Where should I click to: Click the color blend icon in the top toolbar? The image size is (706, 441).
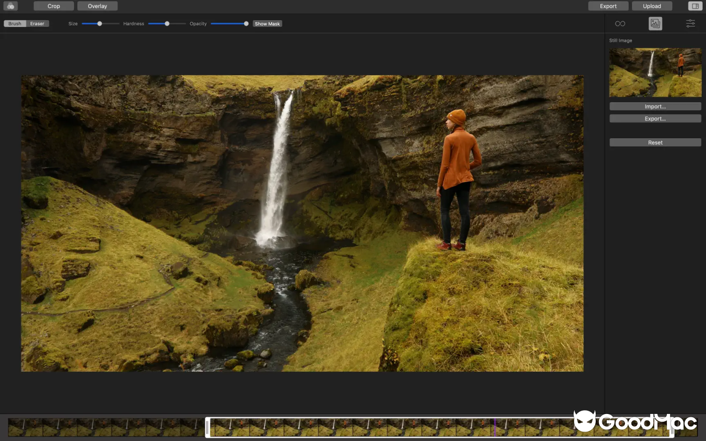tap(10, 6)
